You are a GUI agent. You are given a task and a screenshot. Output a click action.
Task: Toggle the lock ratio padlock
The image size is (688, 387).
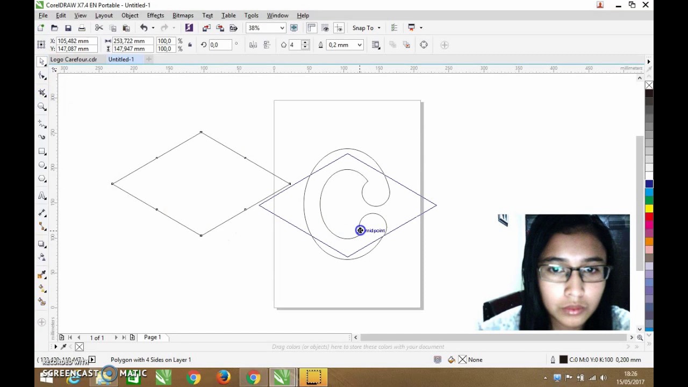pos(190,45)
